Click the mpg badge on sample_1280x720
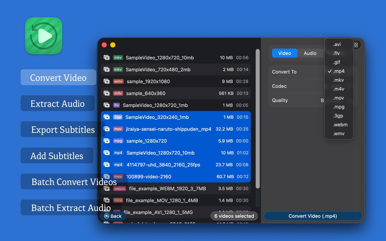This screenshot has height=241, width=386. pos(118,141)
